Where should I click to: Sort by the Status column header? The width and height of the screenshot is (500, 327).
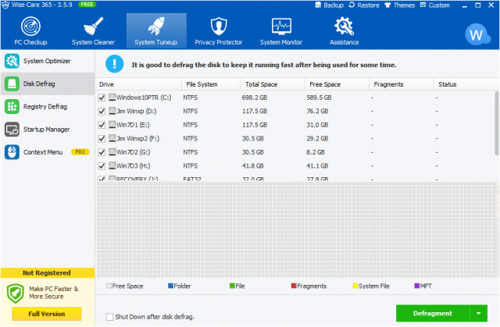466,84
